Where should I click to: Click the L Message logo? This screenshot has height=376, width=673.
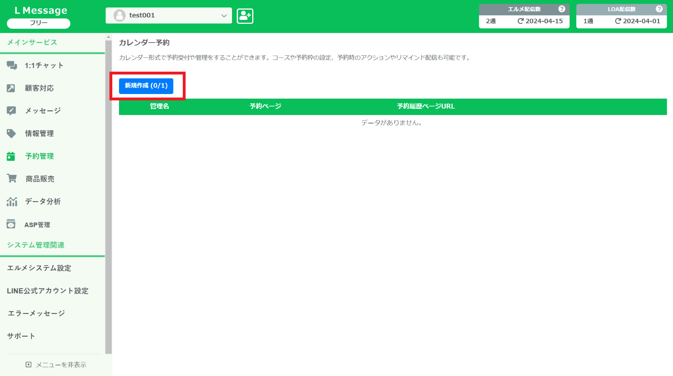point(40,11)
